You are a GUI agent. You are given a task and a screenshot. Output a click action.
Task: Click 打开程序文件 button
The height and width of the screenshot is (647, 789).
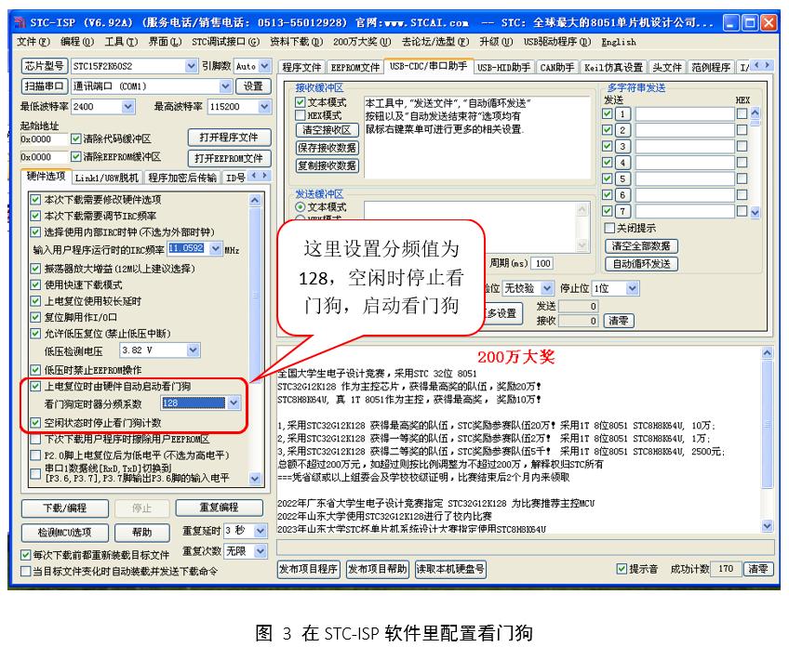229,138
